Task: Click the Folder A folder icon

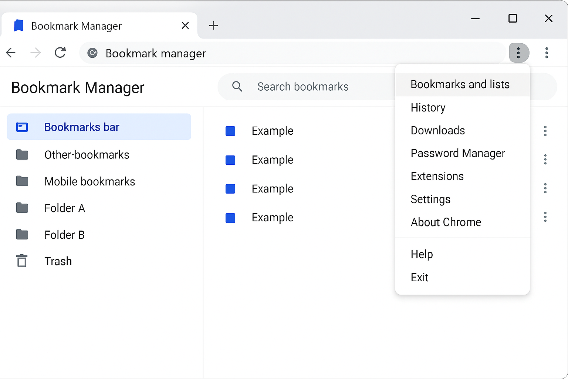Action: 22,208
